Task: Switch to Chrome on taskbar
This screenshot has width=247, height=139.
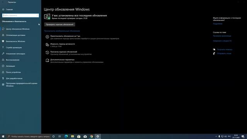Action: click(x=91, y=136)
